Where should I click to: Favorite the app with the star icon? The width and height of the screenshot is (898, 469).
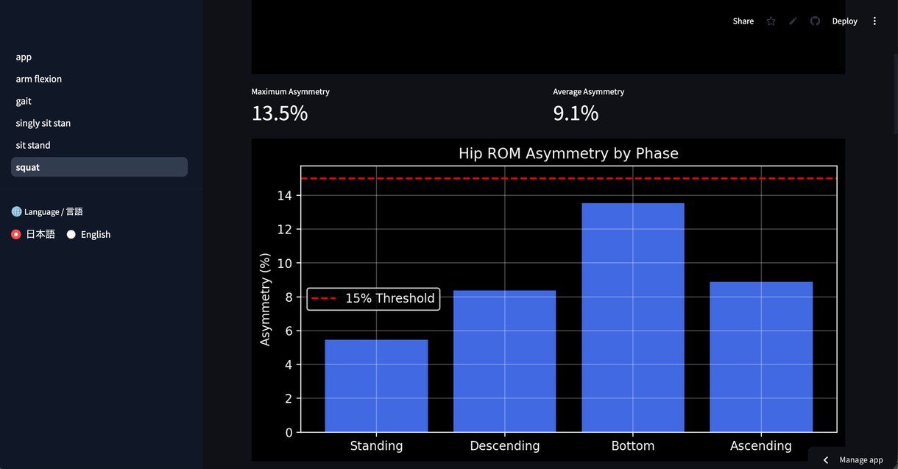click(x=771, y=21)
